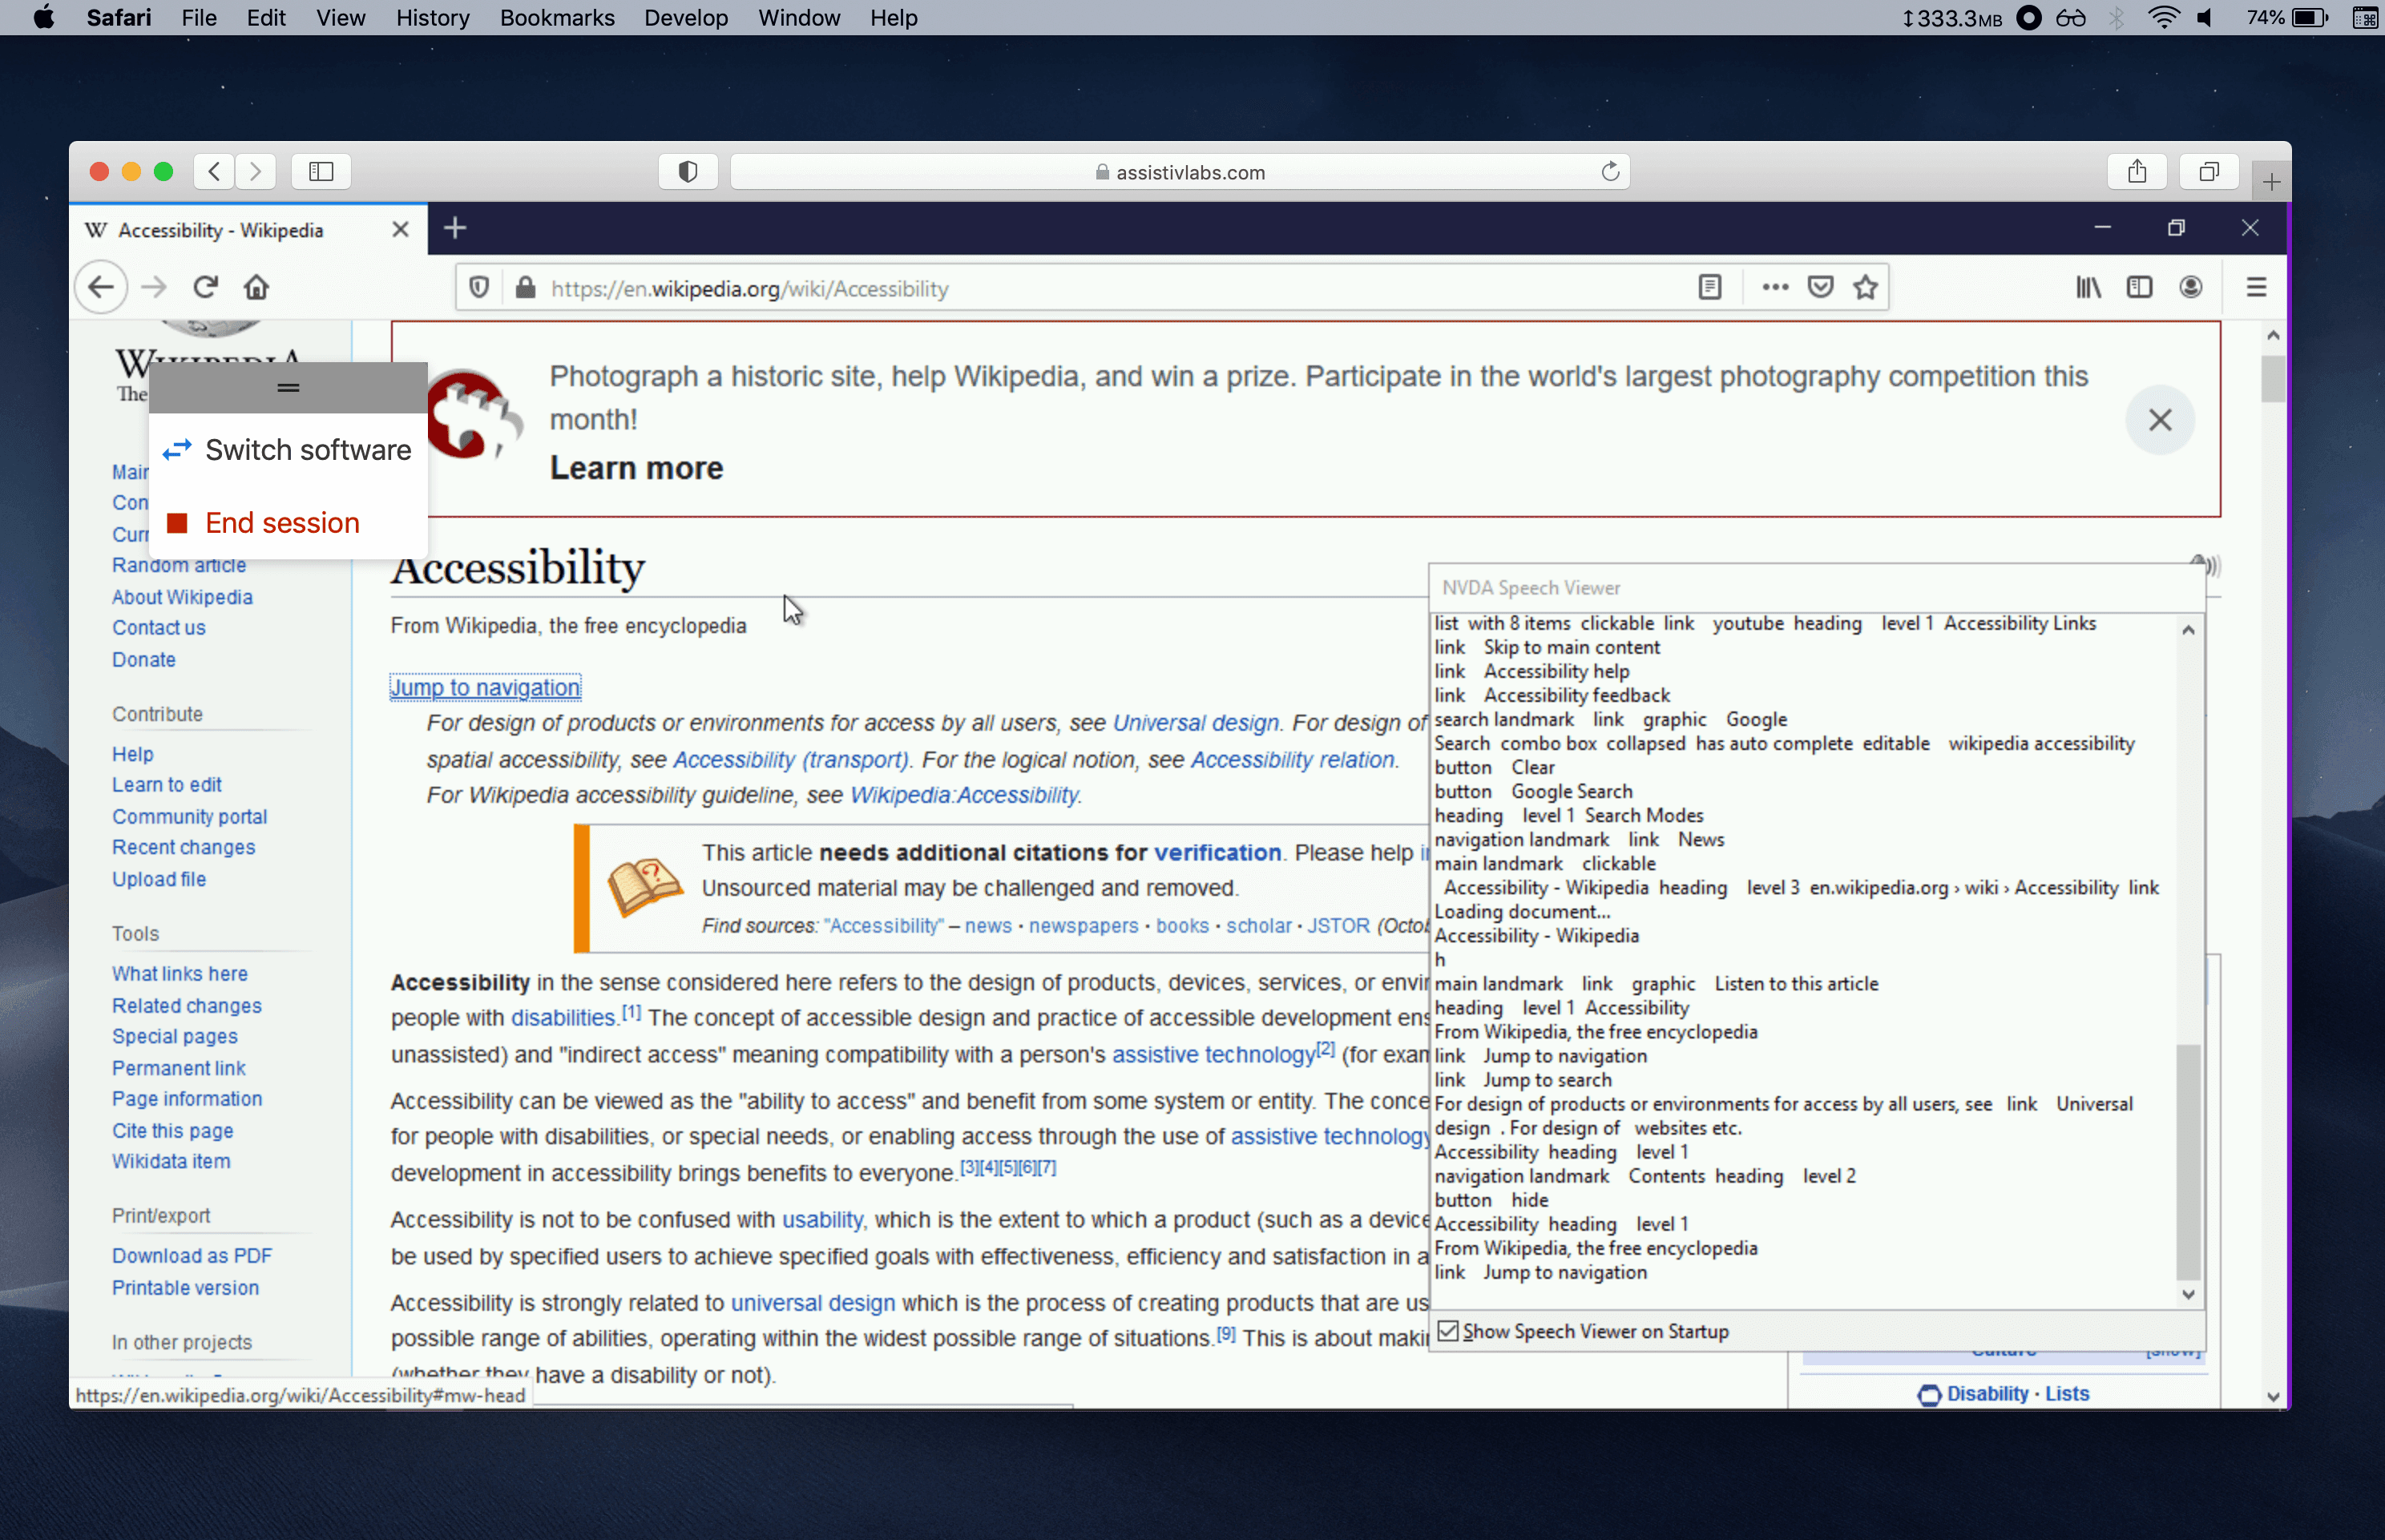
Task: Click Listen to this article speaker icon
Action: (2206, 565)
